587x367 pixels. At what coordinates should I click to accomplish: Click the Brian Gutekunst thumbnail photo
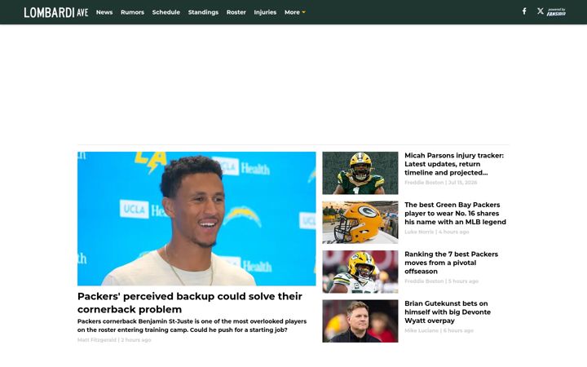tap(360, 321)
